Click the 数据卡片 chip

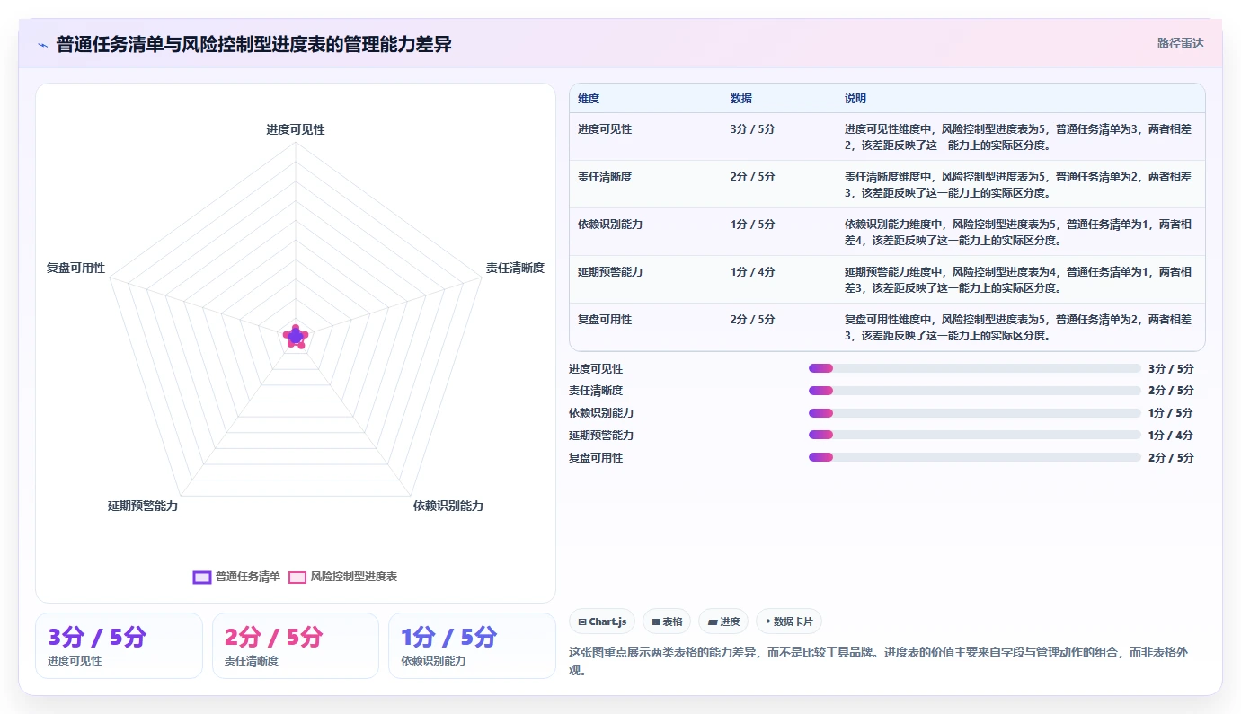(789, 621)
